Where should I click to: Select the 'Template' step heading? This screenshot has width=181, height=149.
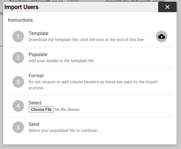click(x=38, y=33)
